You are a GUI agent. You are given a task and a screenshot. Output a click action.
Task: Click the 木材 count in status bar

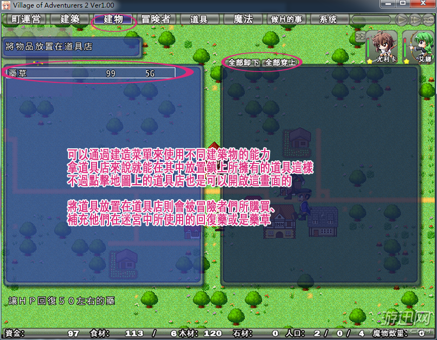click(213, 334)
